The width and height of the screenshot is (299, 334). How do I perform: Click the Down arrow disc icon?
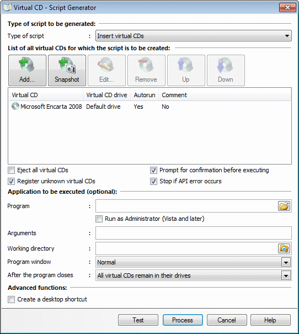click(226, 70)
